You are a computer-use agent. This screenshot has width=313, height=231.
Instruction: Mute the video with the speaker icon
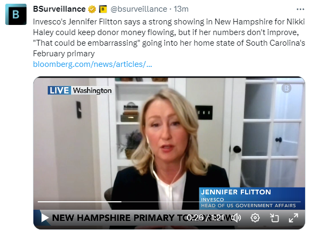click(237, 218)
